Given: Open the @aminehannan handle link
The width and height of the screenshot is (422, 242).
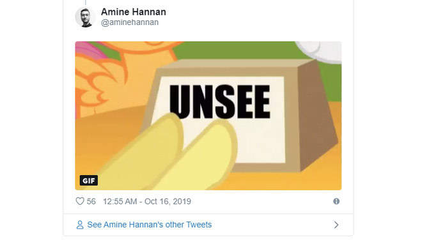Looking at the screenshot, I should click(130, 22).
